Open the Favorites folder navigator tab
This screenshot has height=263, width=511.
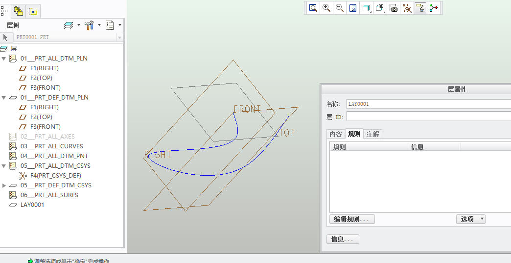click(33, 12)
